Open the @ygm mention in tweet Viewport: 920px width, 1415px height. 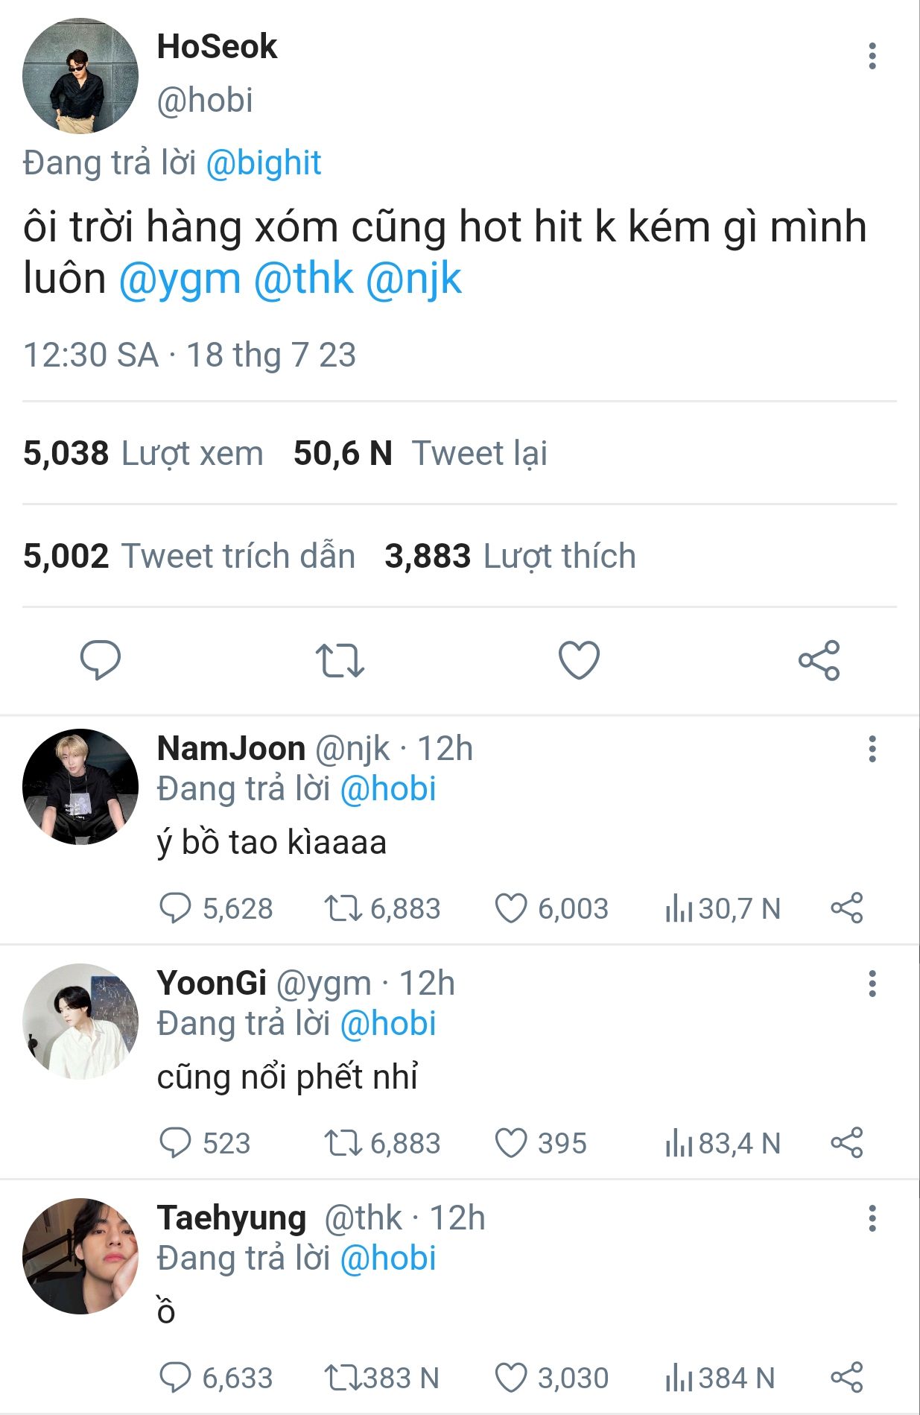[180, 279]
